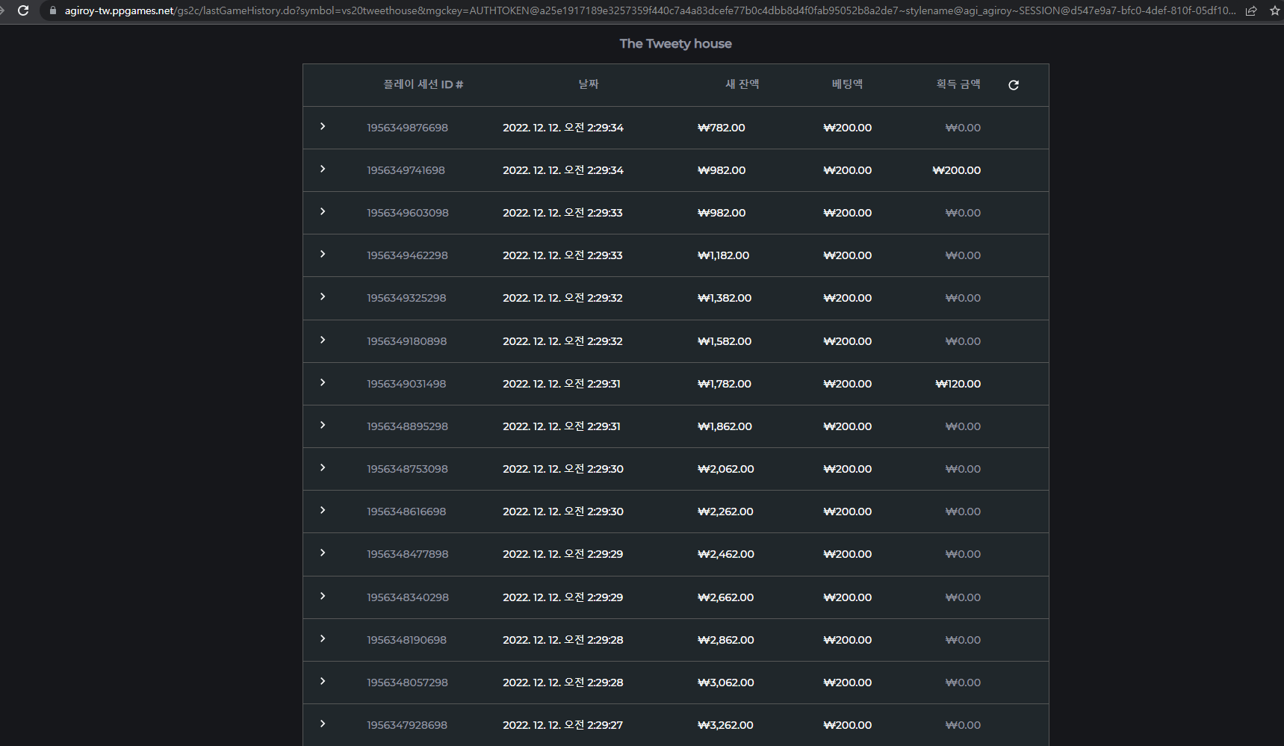Expand row for session 1956348057298
Viewport: 1284px width, 746px height.
323,681
